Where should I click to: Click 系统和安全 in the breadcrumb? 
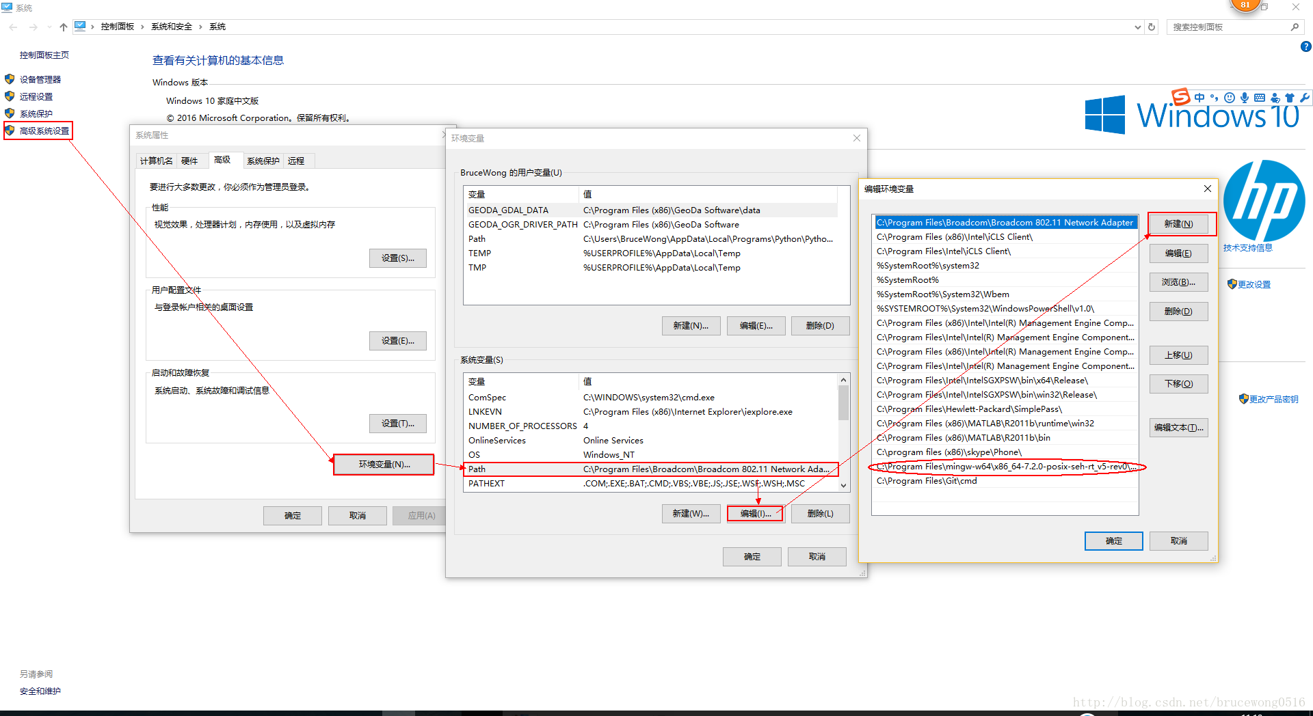coord(172,27)
